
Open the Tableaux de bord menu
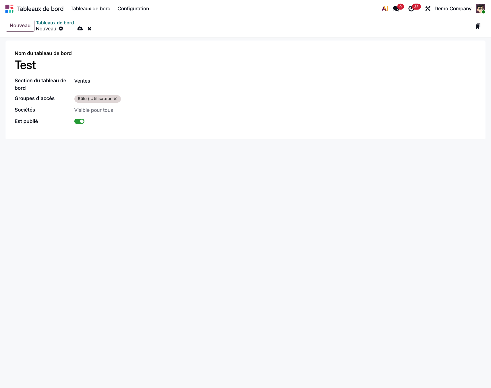[x=90, y=9]
